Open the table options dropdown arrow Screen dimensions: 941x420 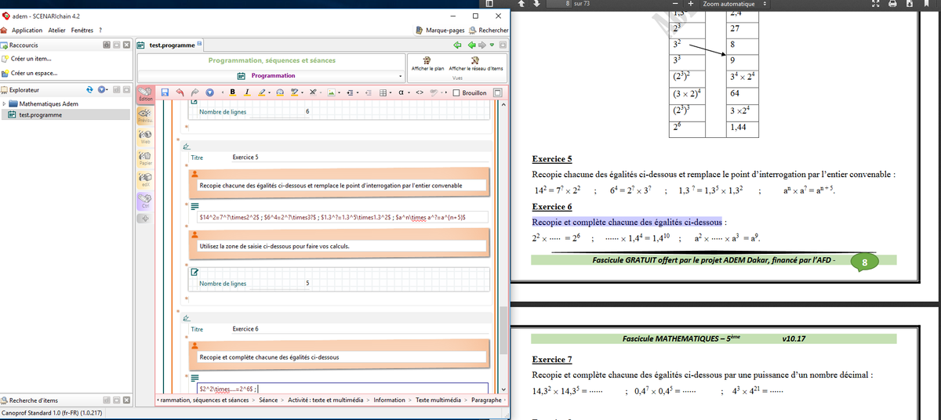click(391, 92)
